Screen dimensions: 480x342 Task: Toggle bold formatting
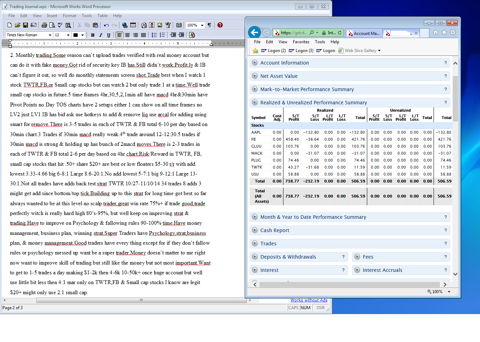93,35
